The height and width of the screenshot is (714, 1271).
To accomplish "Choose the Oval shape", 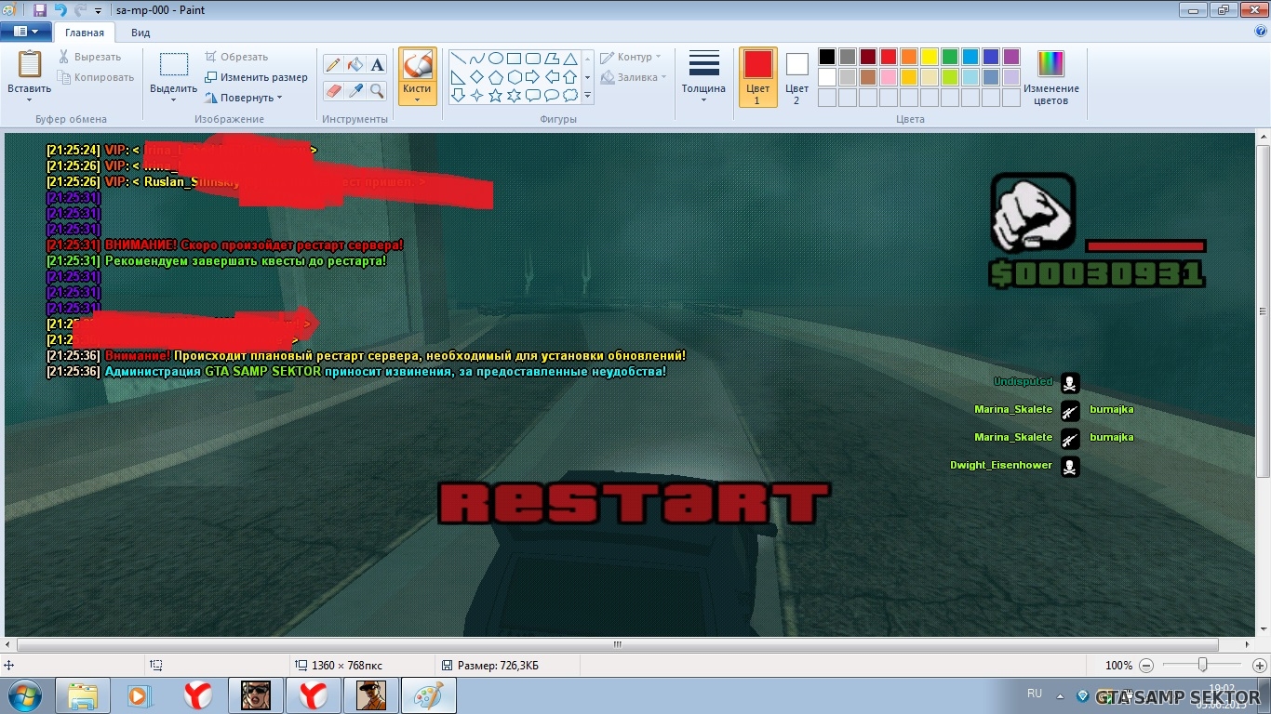I will 496,58.
